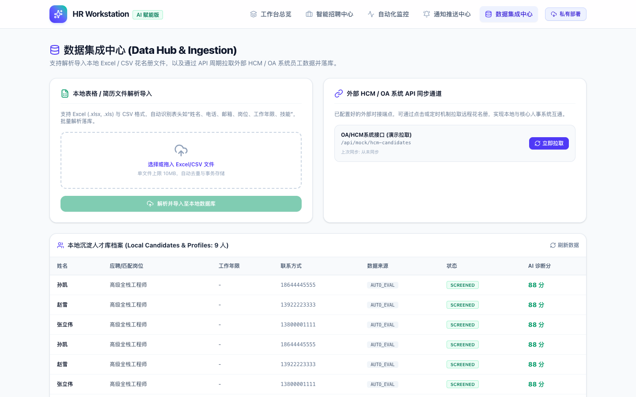The image size is (636, 397).
Task: Open the 工作台总览 tab
Action: point(271,14)
